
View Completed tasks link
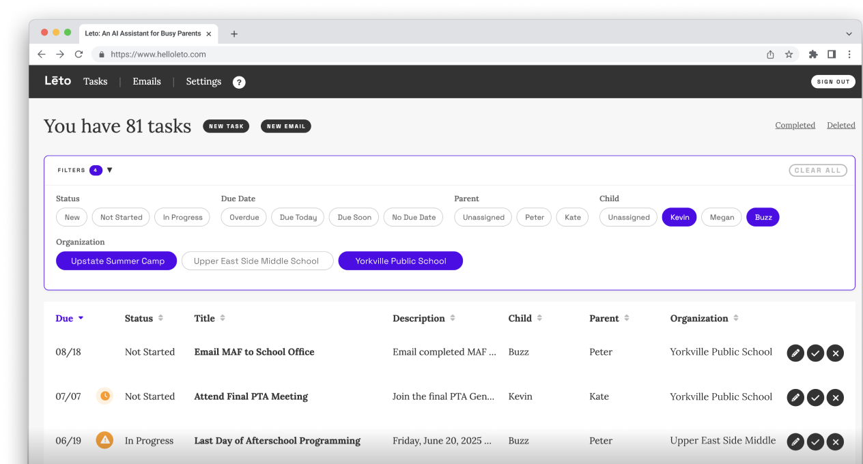(795, 125)
